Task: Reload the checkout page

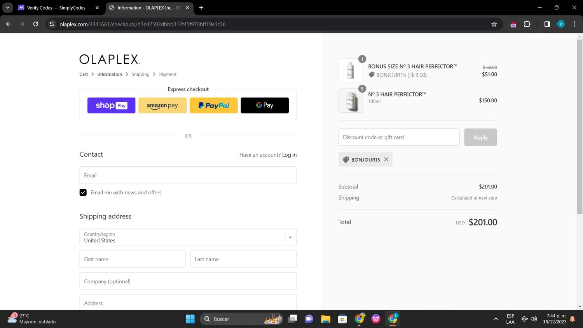Action: pyautogui.click(x=35, y=24)
